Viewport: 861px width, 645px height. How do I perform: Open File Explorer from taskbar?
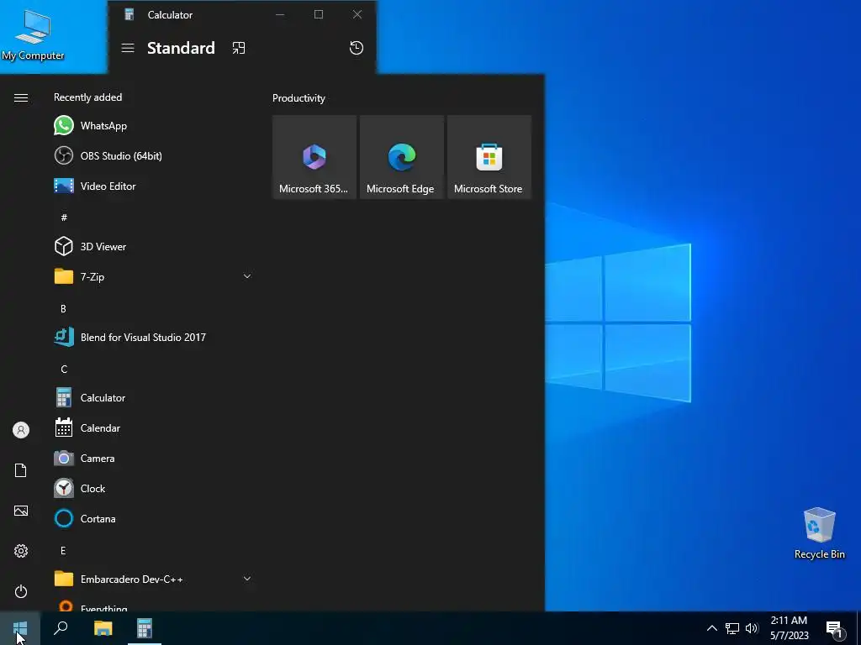click(x=103, y=628)
